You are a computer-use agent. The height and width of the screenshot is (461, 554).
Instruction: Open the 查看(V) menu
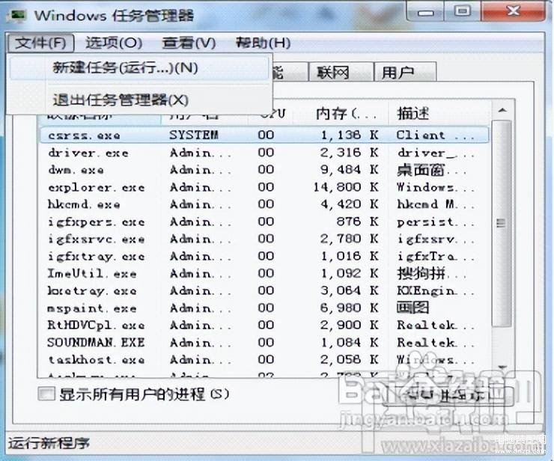189,43
